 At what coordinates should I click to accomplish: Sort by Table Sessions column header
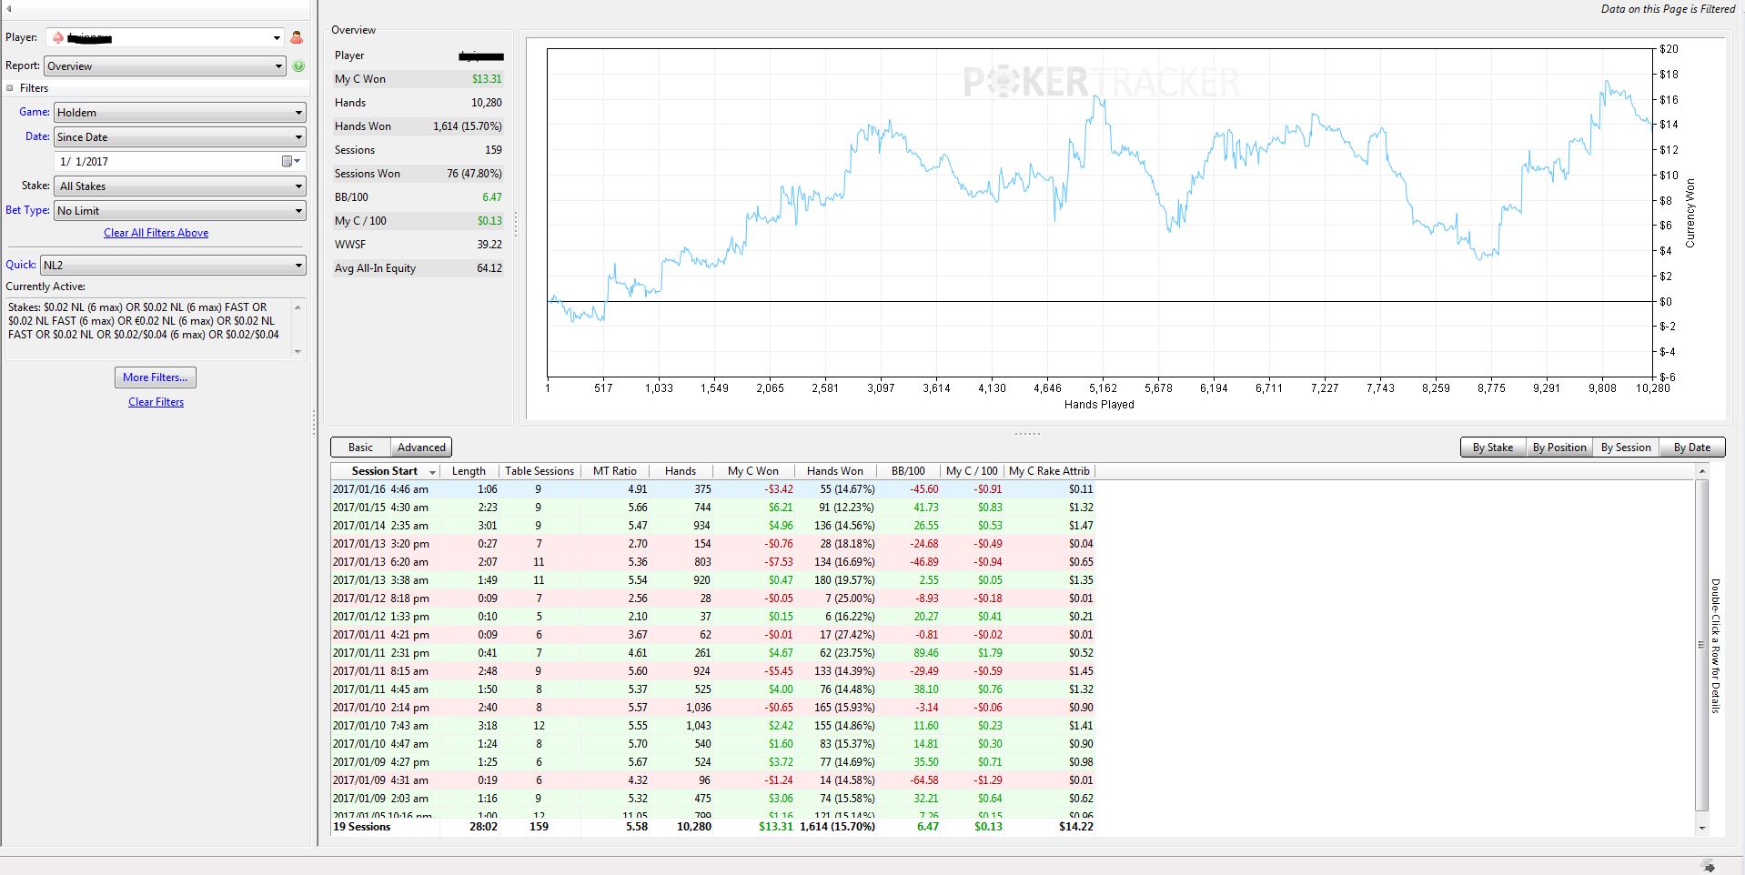coord(540,471)
